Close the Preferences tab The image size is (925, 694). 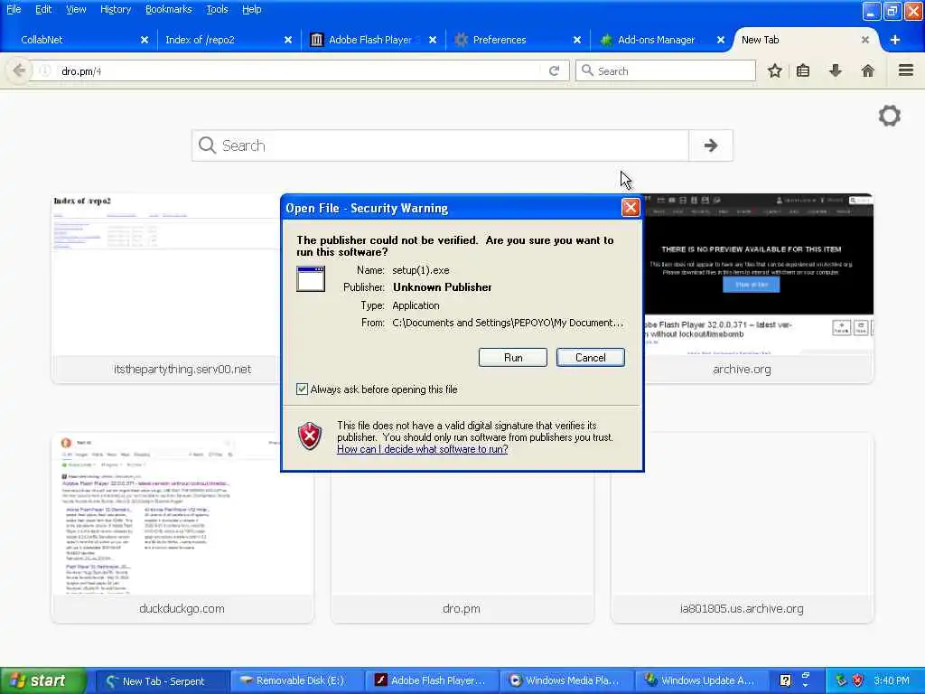click(x=577, y=40)
